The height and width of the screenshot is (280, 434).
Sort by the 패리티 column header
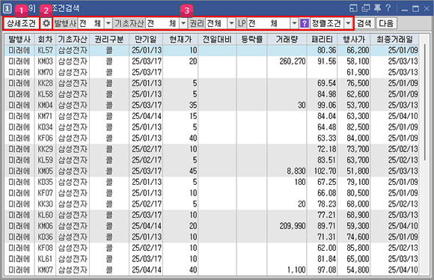(x=322, y=40)
